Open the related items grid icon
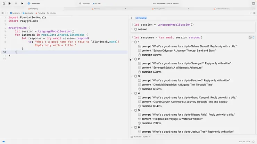This screenshot has width=257, height=144. 3,13
